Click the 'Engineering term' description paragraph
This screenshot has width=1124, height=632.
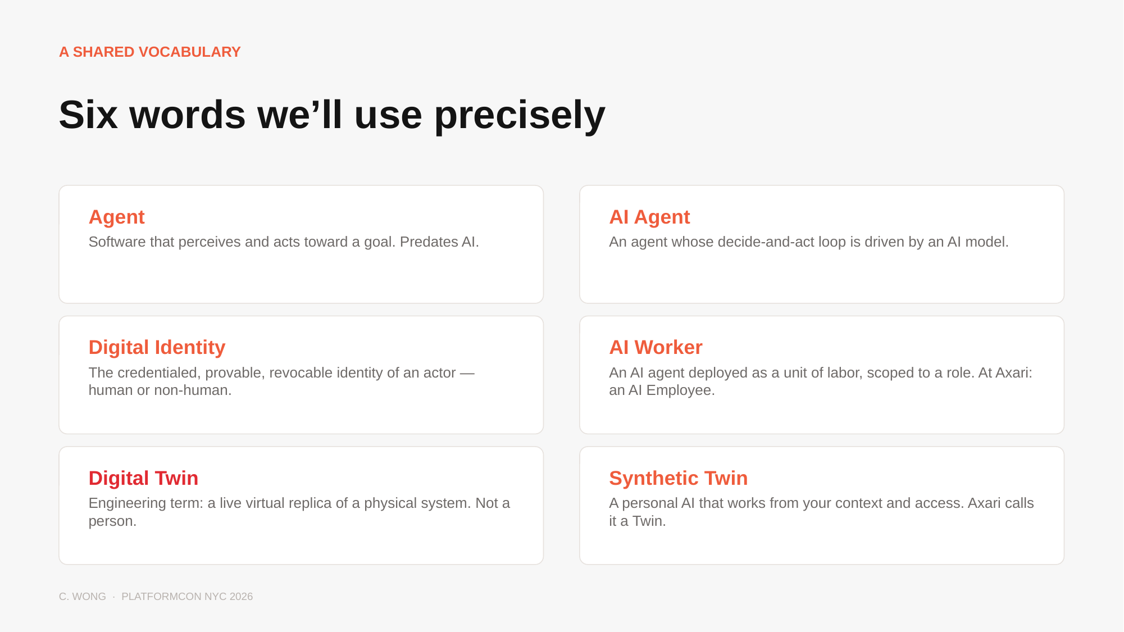click(299, 512)
